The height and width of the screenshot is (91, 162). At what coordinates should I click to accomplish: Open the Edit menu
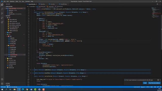coord(8,2)
